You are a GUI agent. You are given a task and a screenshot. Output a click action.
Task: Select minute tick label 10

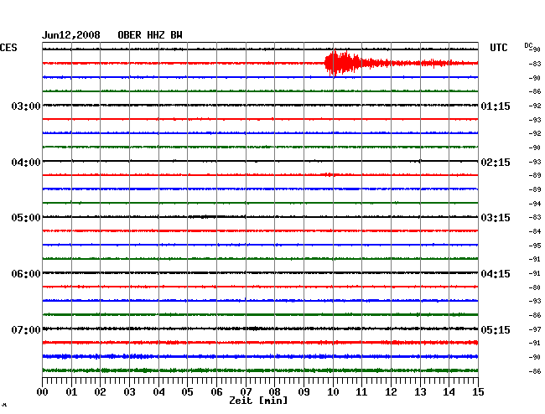pos(333,392)
